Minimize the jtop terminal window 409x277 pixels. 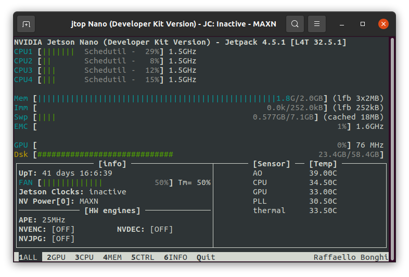[x=342, y=24]
